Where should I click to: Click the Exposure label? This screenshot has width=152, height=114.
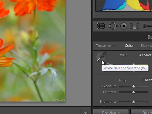[x=109, y=86]
